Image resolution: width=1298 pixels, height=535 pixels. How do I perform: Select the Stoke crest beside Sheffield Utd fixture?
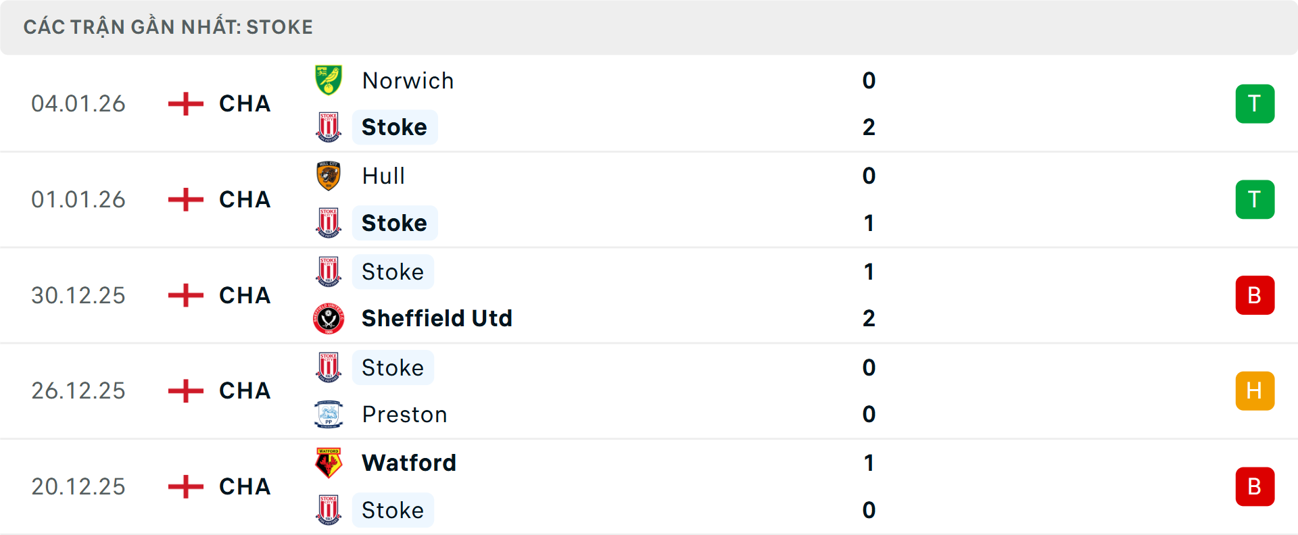click(329, 272)
